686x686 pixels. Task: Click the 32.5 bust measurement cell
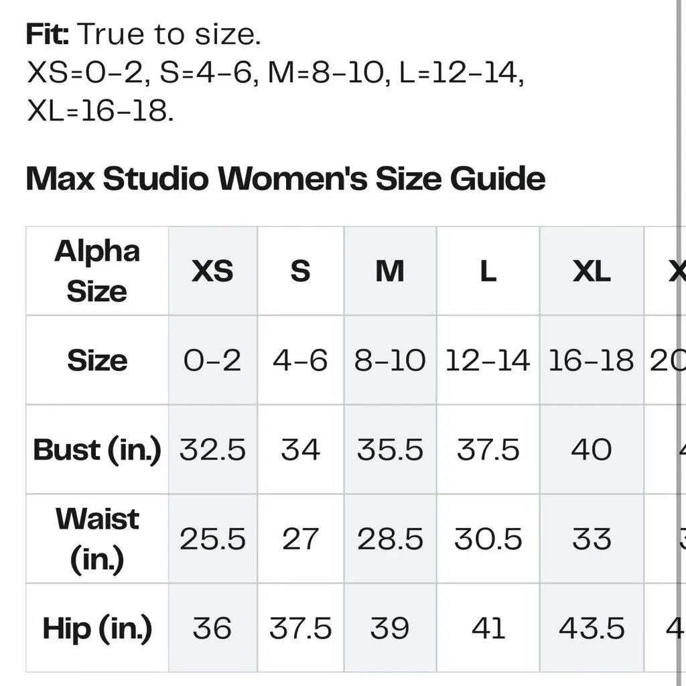[212, 450]
